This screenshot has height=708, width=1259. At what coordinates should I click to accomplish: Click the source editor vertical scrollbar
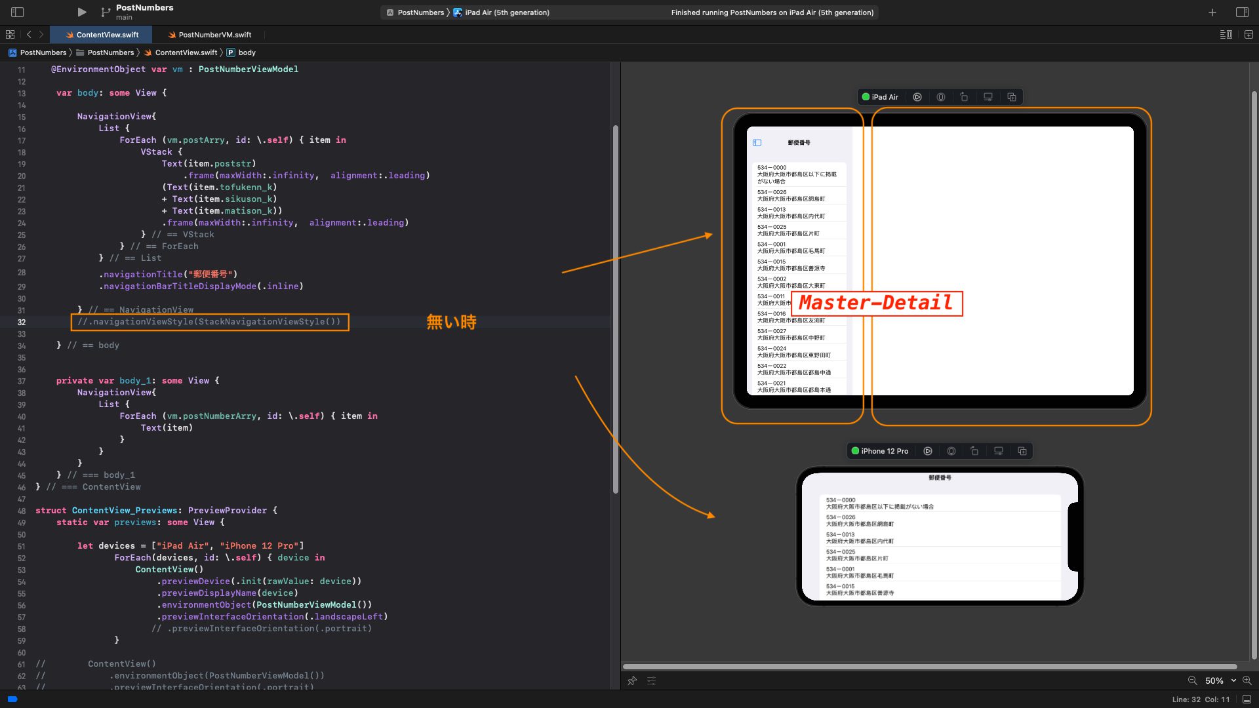coord(615,308)
